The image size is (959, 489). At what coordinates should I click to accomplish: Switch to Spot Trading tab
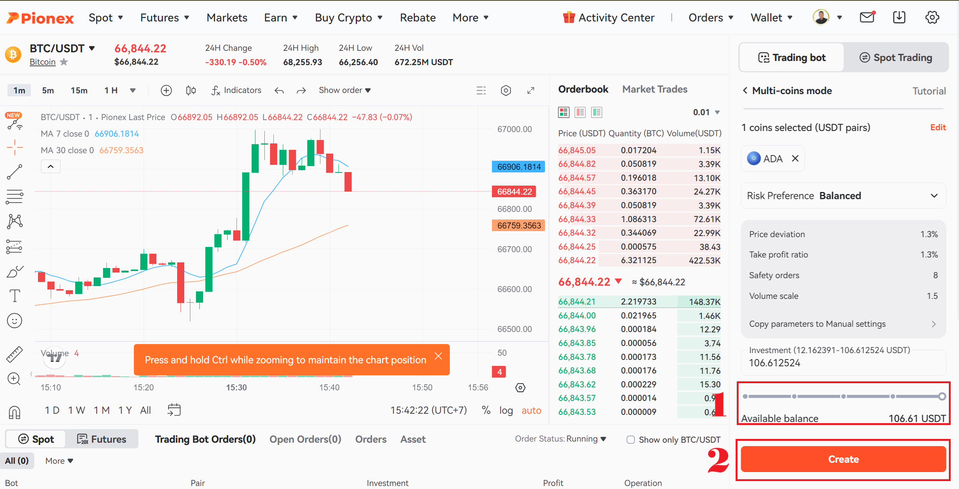tap(896, 58)
